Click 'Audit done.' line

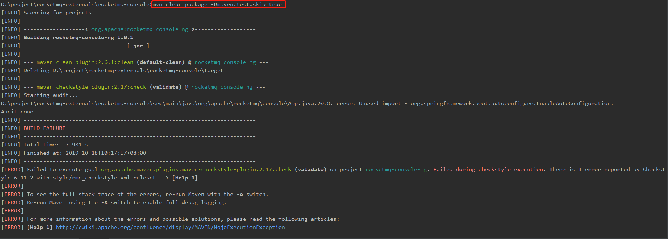point(19,112)
